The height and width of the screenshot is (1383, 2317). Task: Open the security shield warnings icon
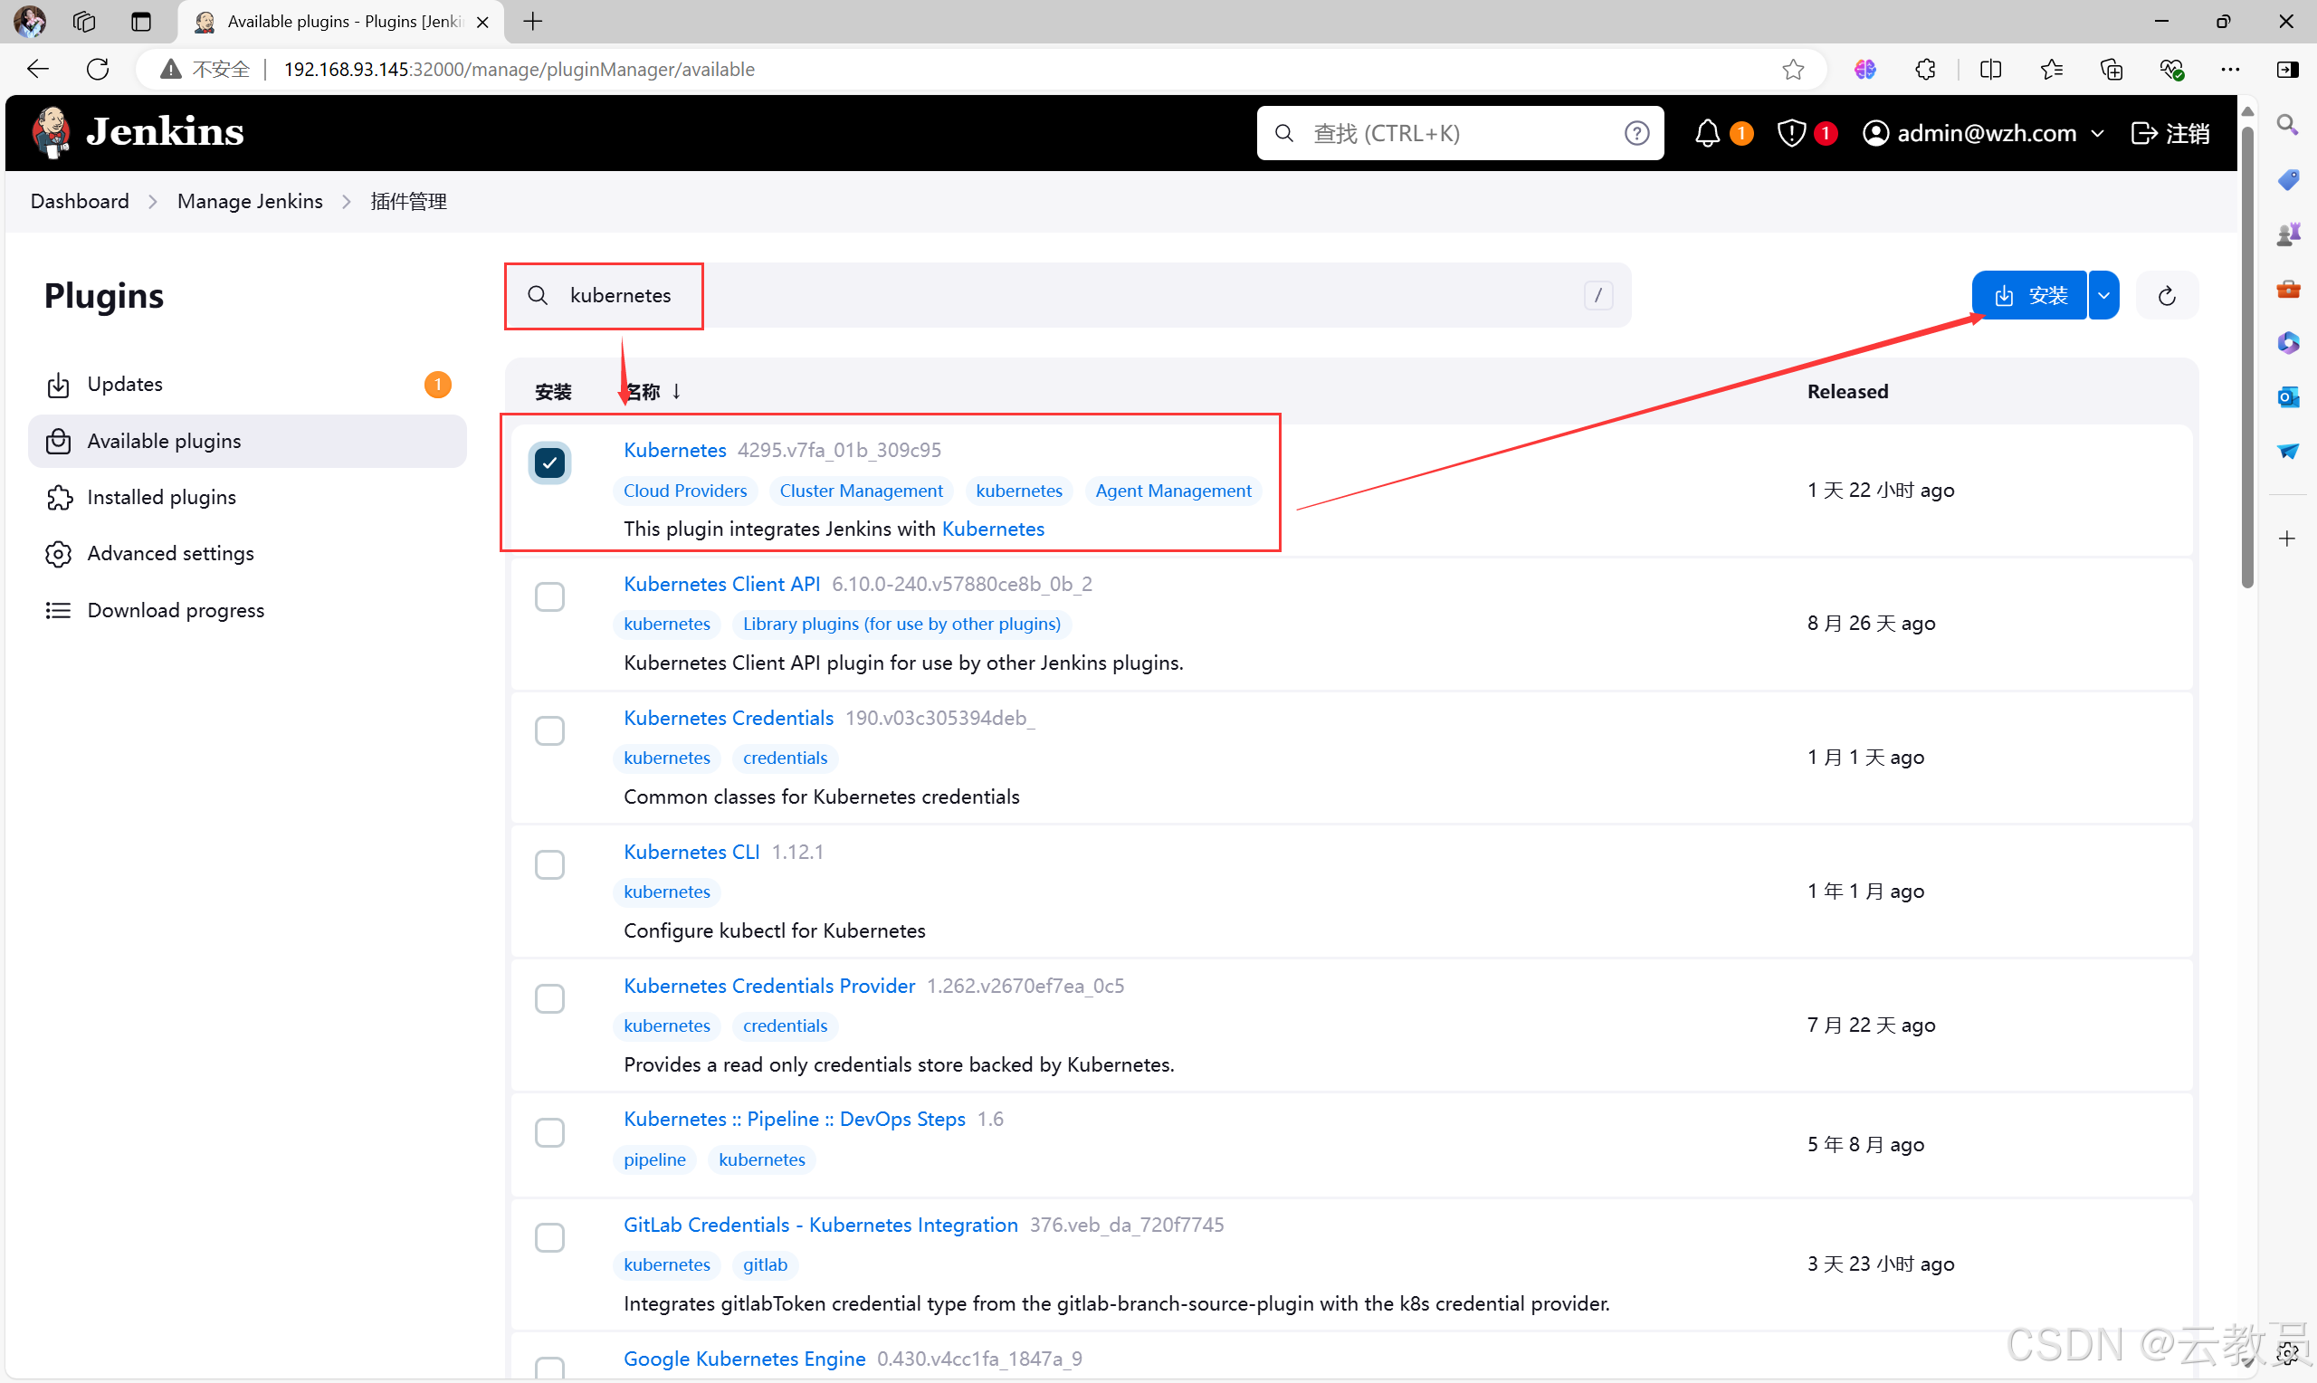pos(1790,133)
